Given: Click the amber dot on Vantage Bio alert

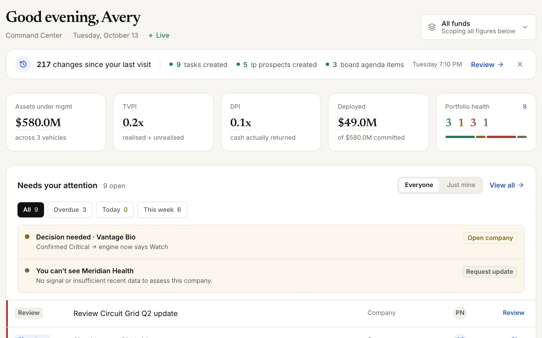Looking at the screenshot, I should tap(27, 237).
